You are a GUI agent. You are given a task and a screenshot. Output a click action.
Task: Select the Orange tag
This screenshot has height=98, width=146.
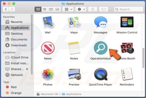point(16,93)
